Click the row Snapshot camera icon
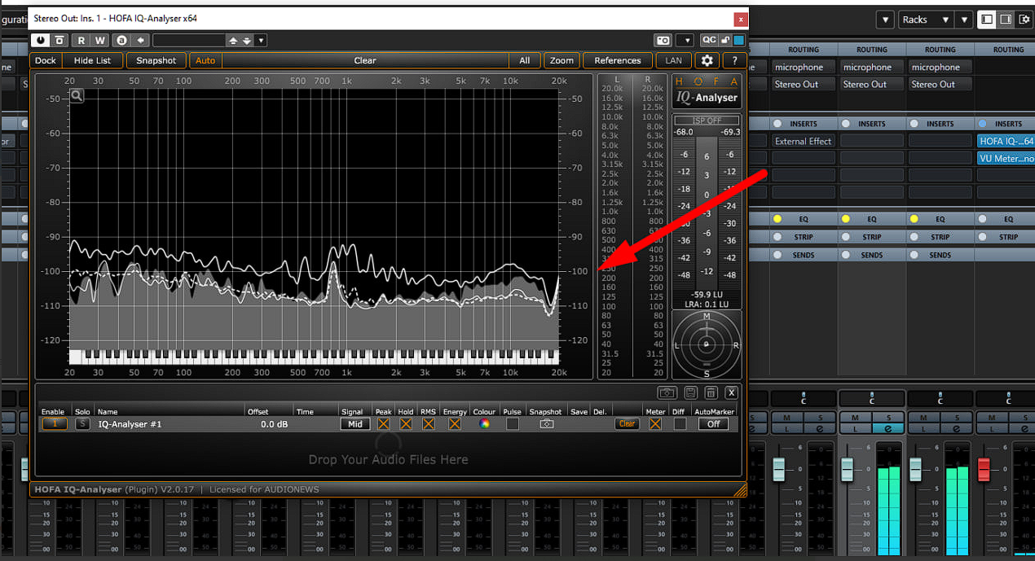Screen dimensions: 1035x561 [x=547, y=424]
